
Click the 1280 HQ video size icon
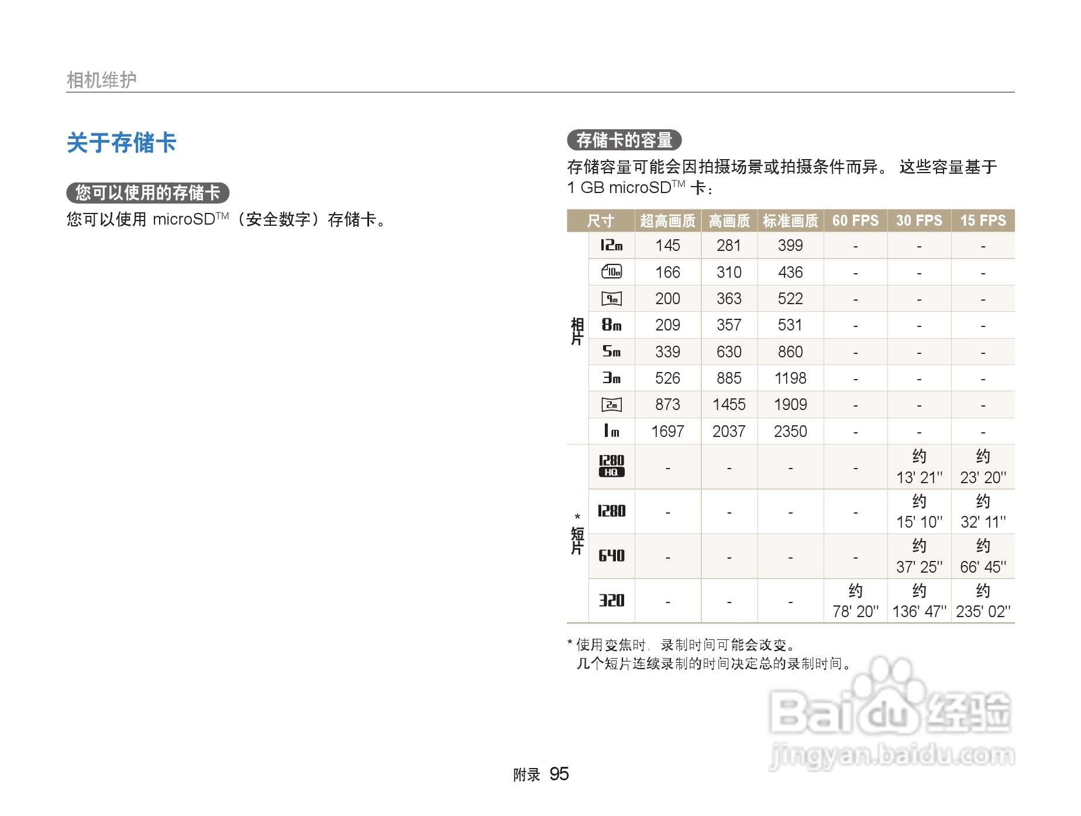tap(611, 466)
